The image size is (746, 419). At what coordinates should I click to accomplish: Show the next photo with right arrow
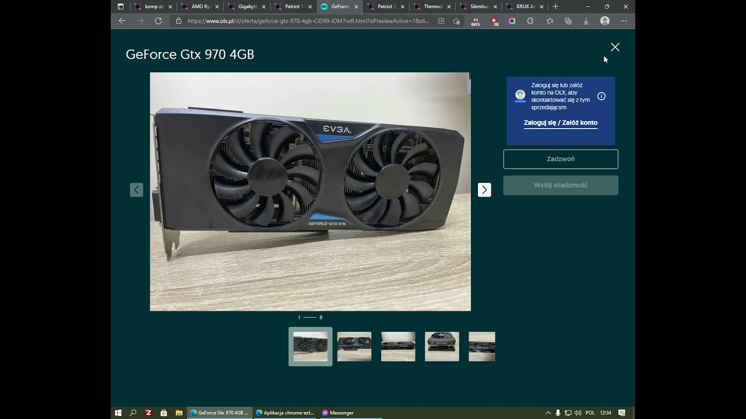coord(484,190)
